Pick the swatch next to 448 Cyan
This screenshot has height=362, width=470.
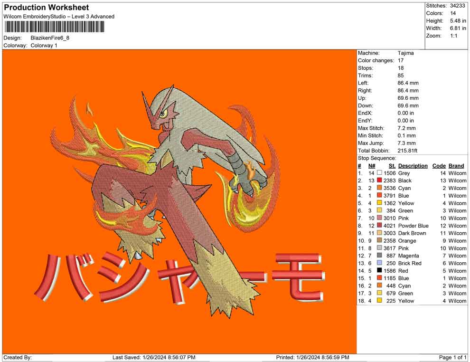[x=379, y=285]
